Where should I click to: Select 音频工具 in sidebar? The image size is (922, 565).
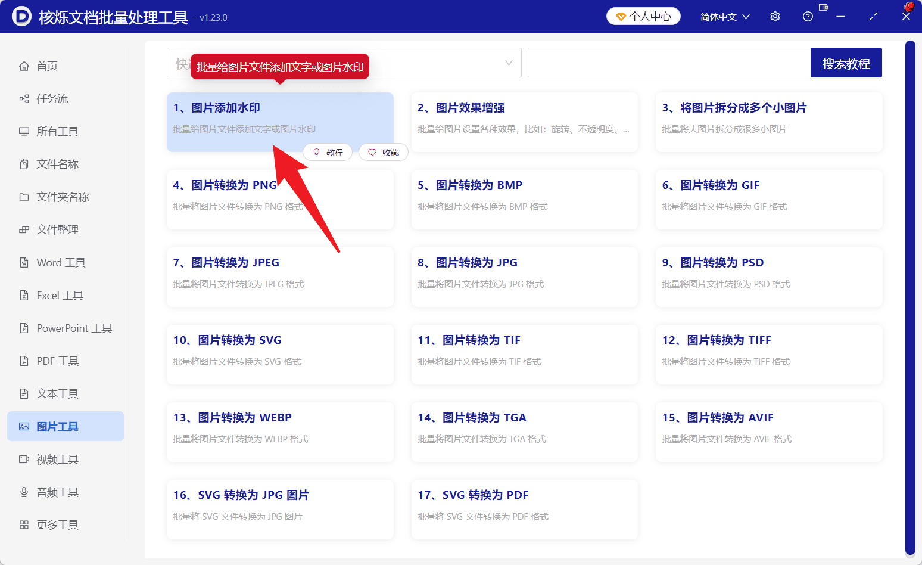pos(66,492)
